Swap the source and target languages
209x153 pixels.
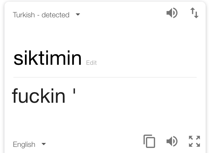point(194,13)
